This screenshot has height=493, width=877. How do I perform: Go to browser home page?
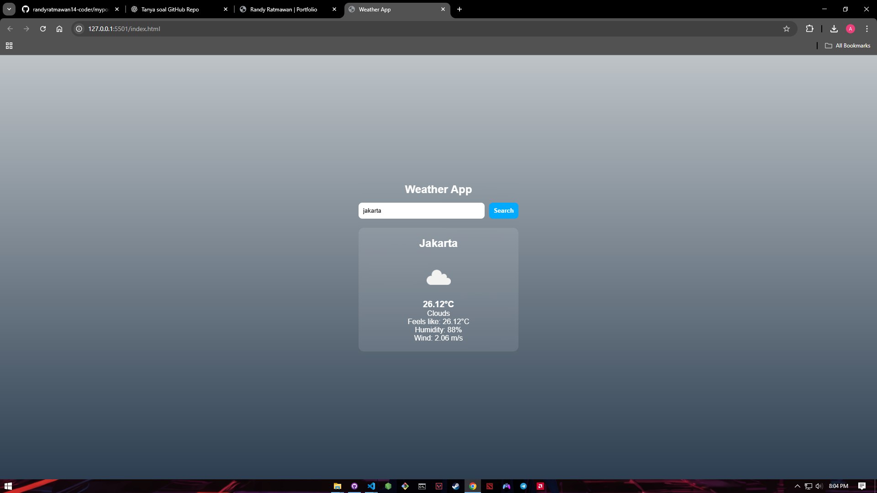point(59,29)
